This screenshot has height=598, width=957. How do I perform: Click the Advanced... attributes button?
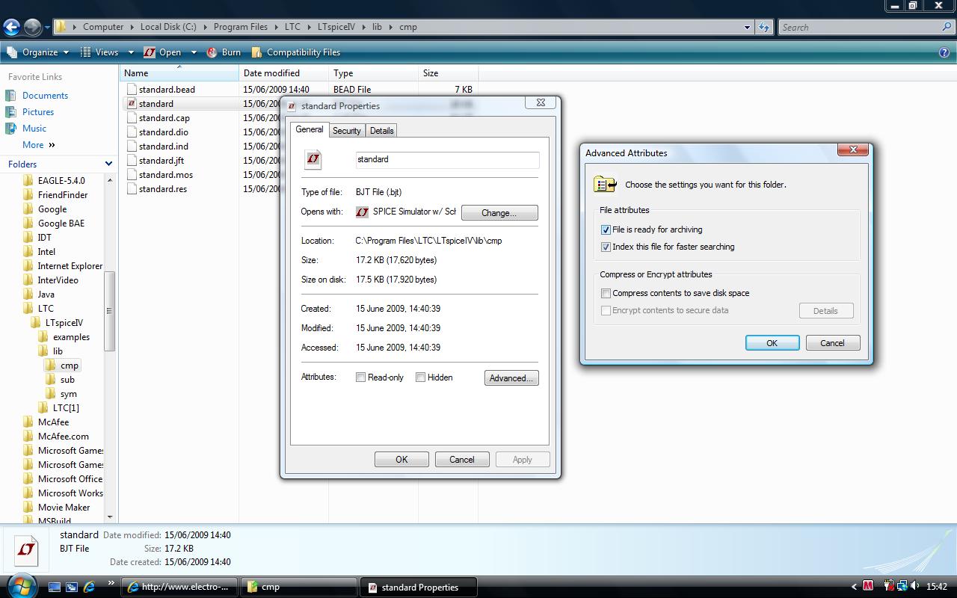coord(511,378)
